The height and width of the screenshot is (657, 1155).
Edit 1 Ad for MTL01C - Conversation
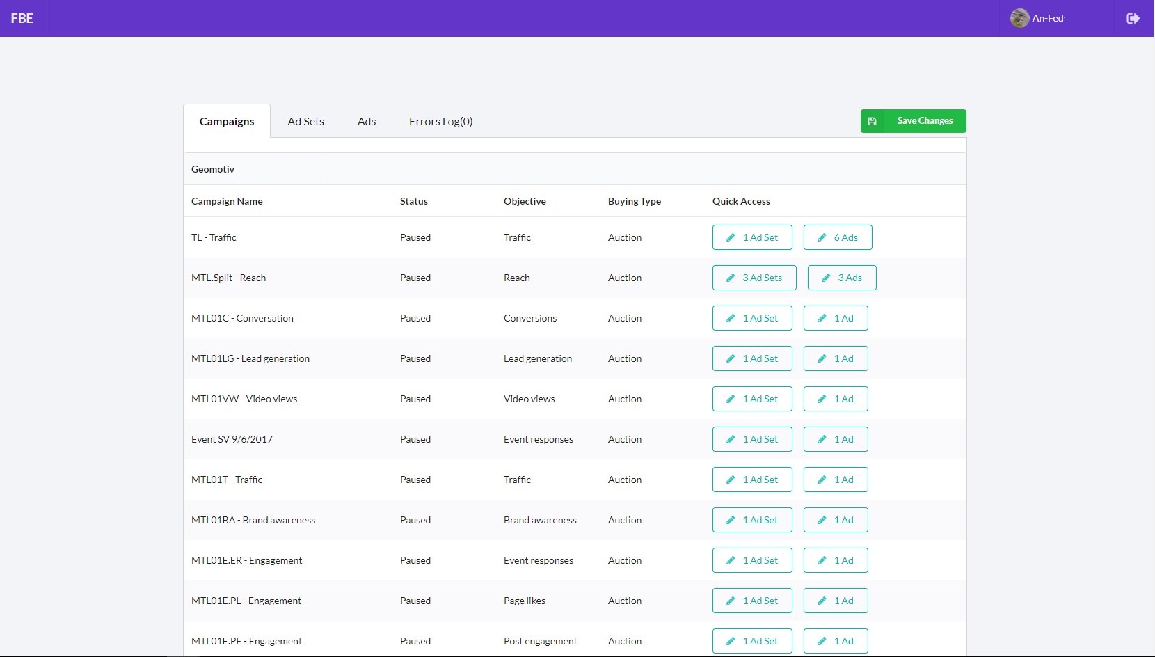[x=836, y=318]
